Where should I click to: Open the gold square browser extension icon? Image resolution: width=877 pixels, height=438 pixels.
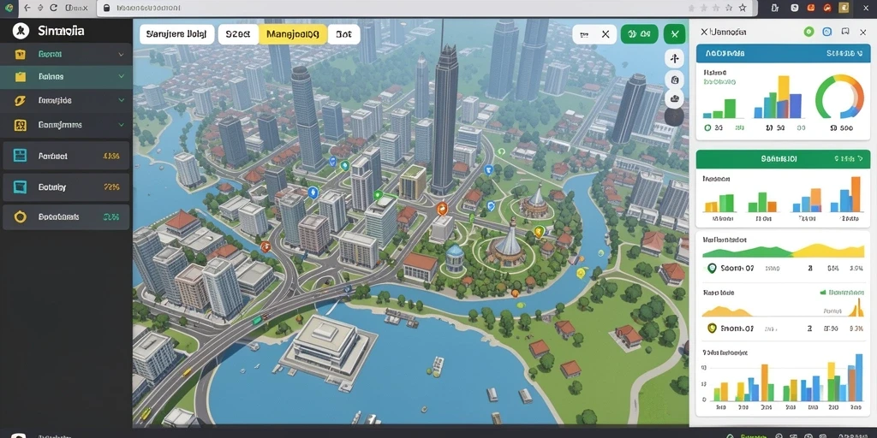pyautogui.click(x=844, y=8)
